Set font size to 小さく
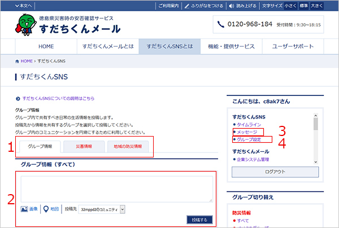The width and height of the screenshot is (339, 228). (x=289, y=6)
